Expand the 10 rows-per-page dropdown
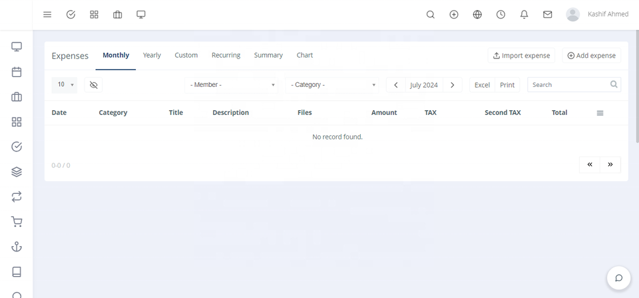The image size is (639, 298). tap(65, 85)
